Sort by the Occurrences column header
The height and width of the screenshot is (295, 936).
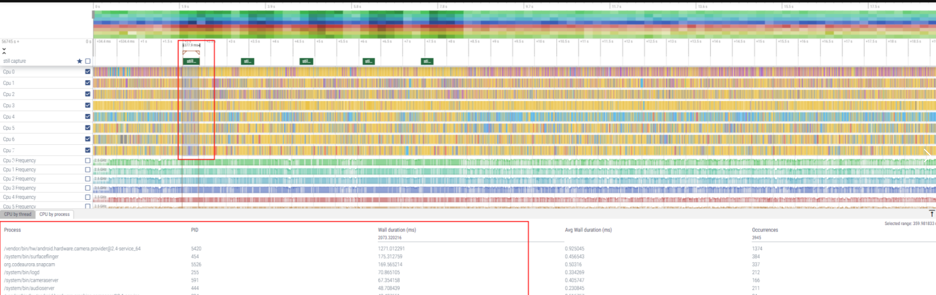point(765,230)
